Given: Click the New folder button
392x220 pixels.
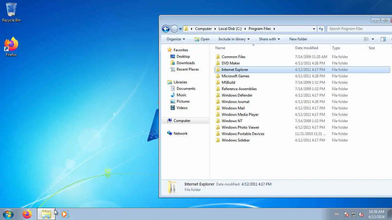Looking at the screenshot, I should click(298, 39).
